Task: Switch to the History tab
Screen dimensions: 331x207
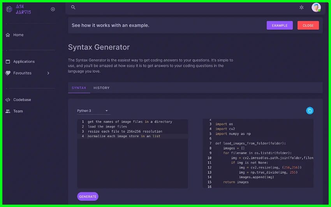Action: point(101,88)
